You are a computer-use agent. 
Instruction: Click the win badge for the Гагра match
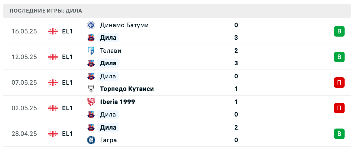point(339,134)
